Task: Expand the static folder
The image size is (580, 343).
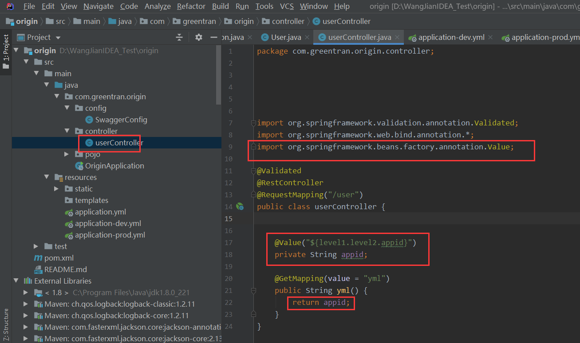Action: click(x=57, y=188)
